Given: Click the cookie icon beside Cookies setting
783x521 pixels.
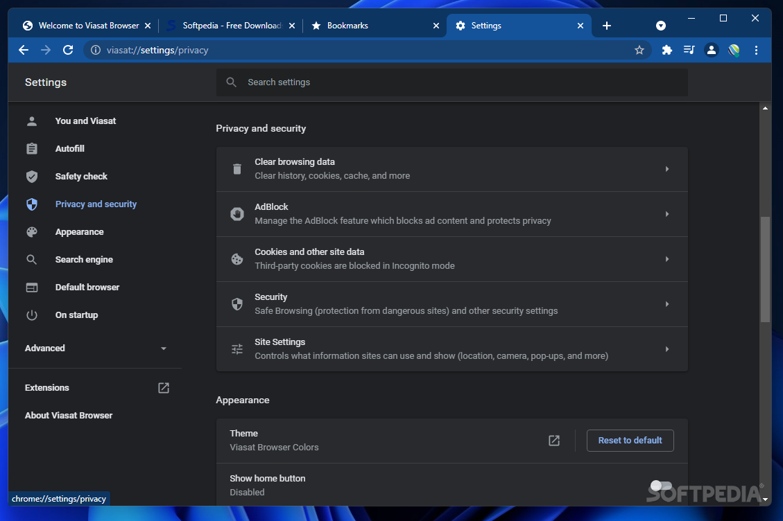Looking at the screenshot, I should click(237, 259).
